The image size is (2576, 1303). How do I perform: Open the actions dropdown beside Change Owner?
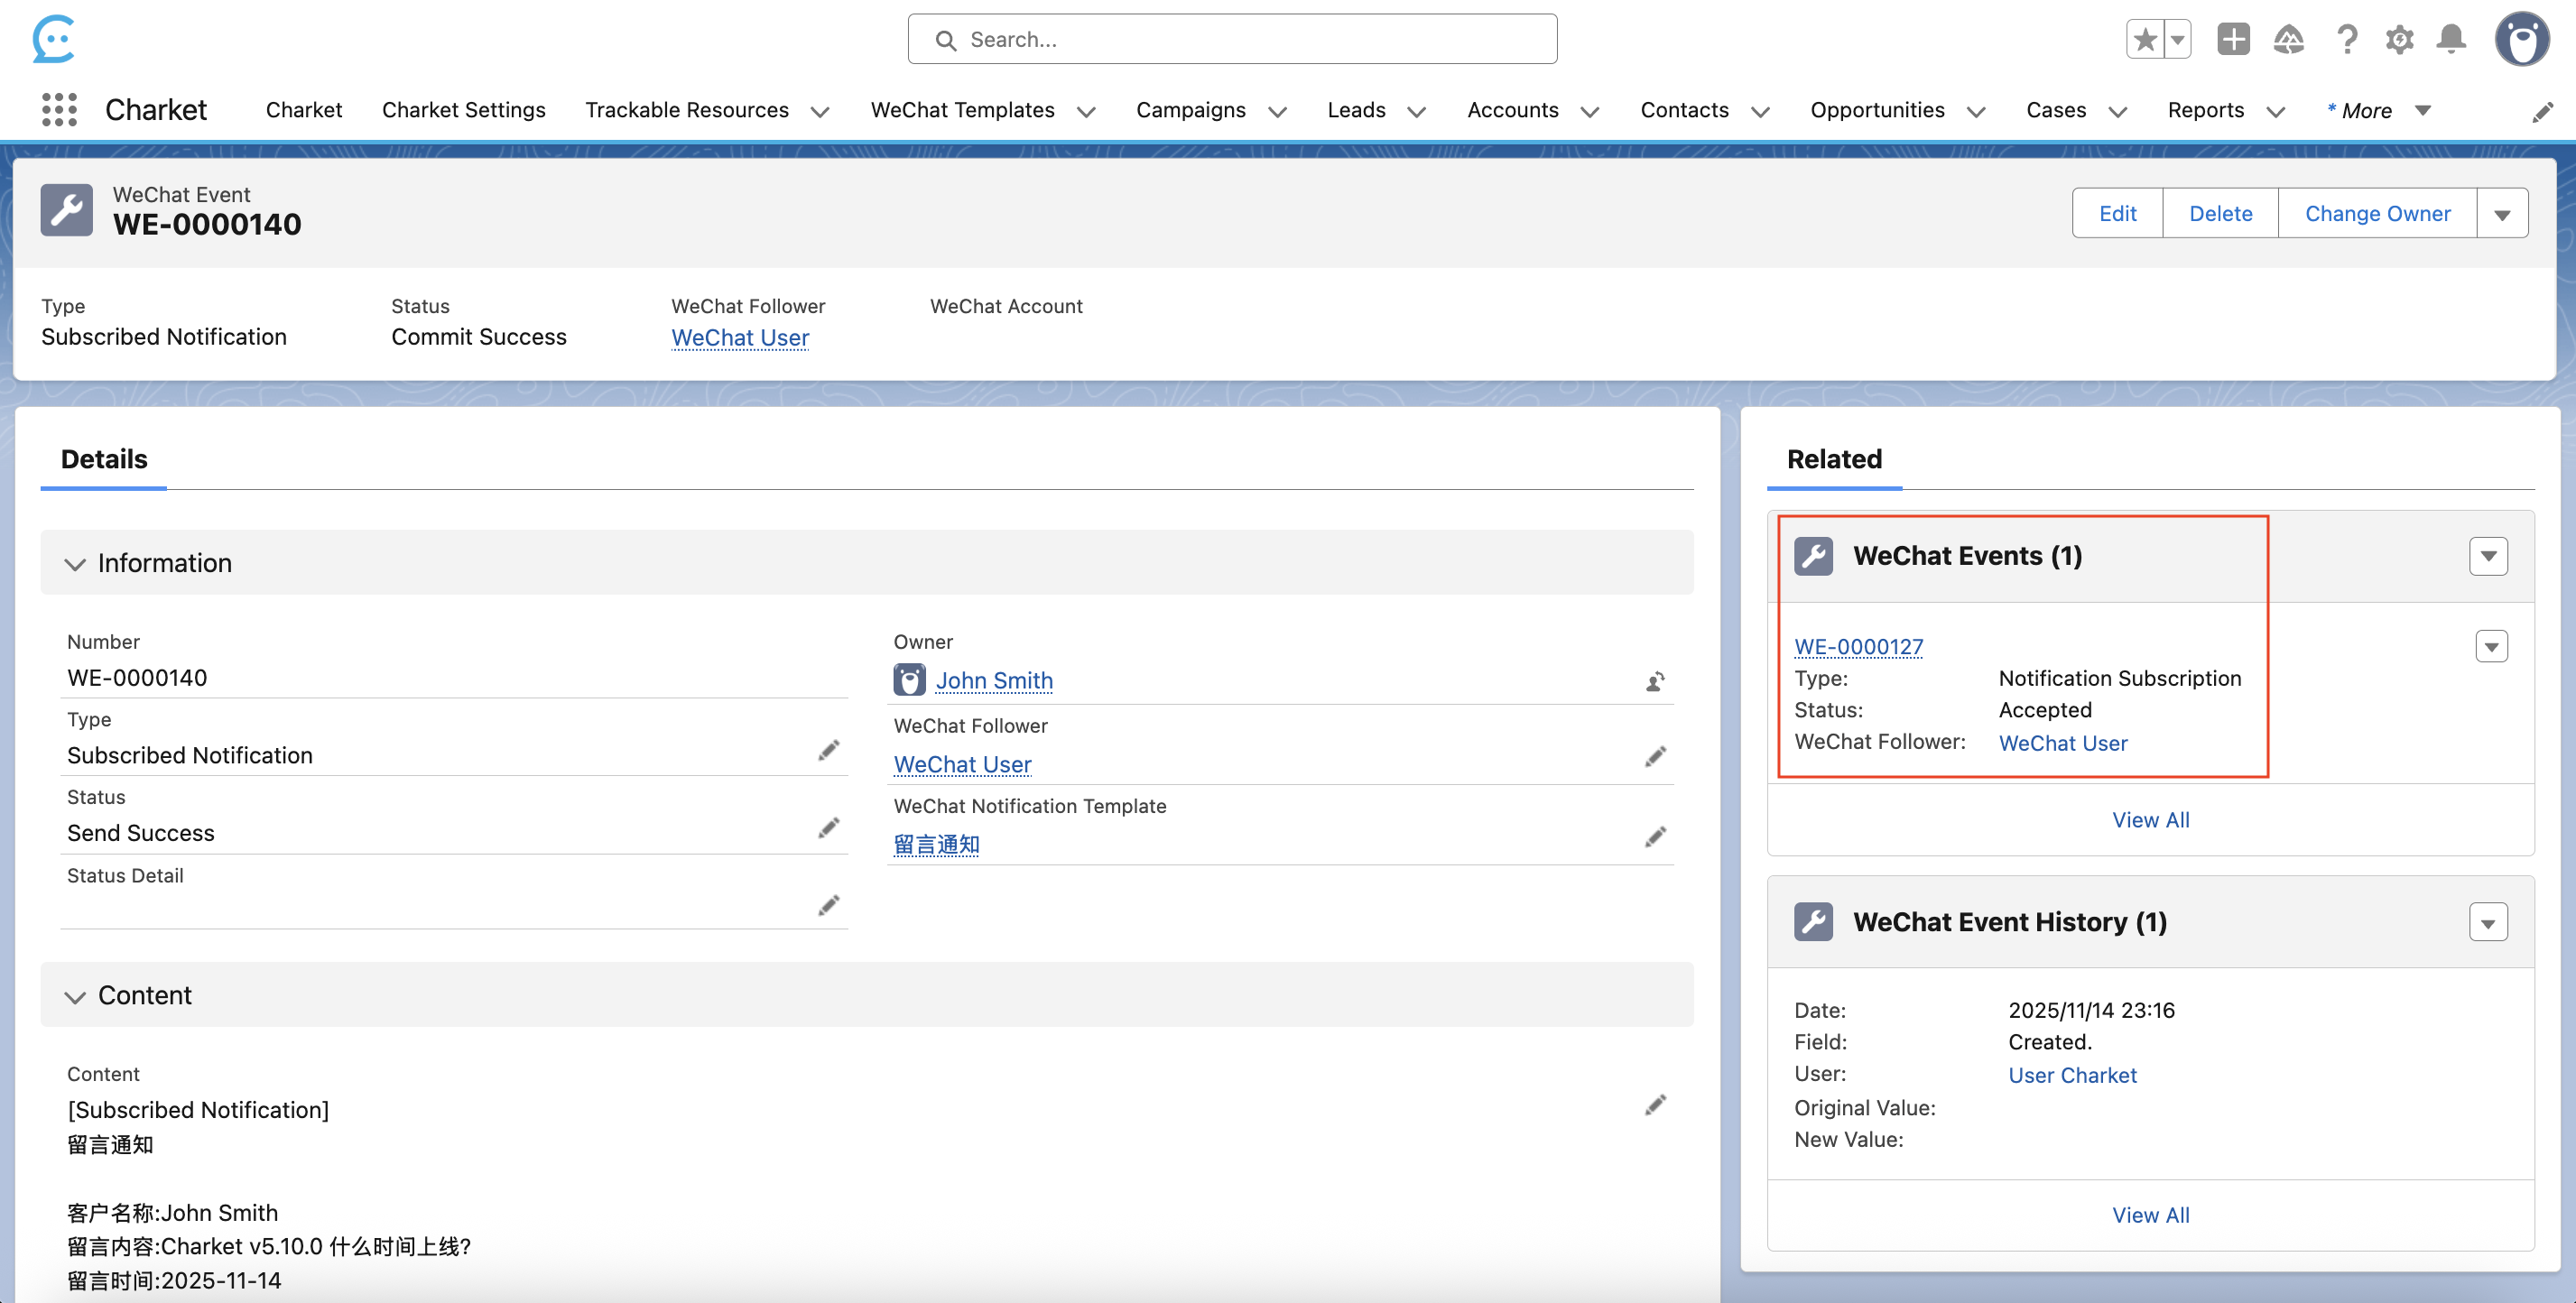coord(2502,214)
